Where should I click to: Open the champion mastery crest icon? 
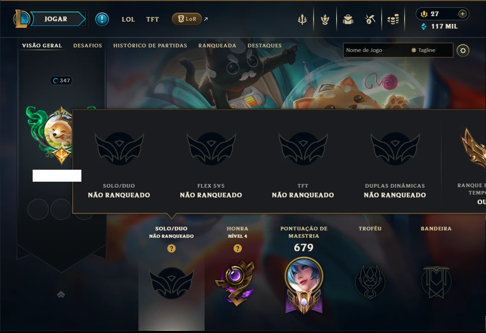pyautogui.click(x=325, y=19)
